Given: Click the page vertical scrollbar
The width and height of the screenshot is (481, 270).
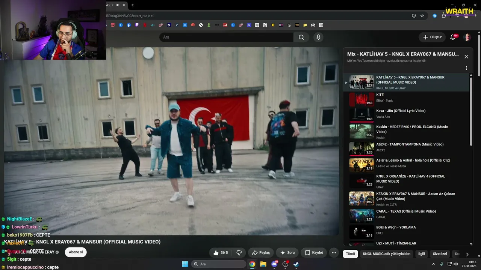Looking at the screenshot, I should point(479,55).
